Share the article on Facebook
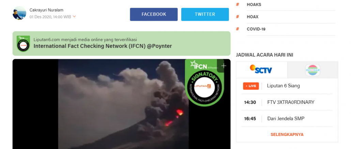 154,14
